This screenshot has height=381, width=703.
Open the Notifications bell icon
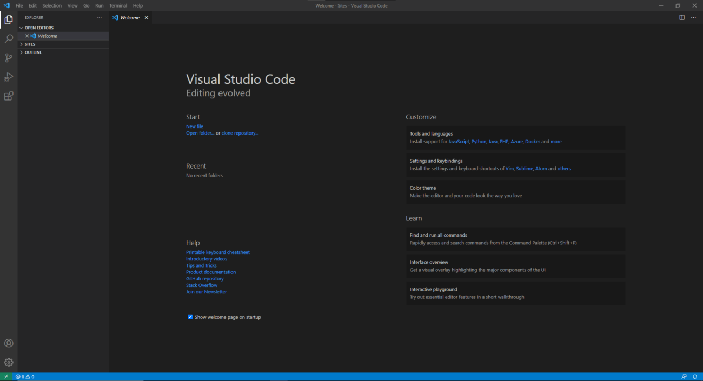[x=695, y=377]
